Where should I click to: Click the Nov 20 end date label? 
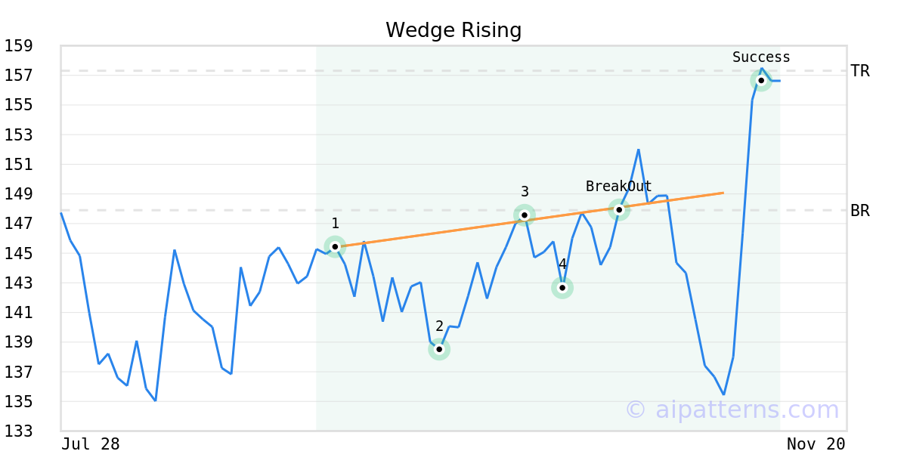coord(816,444)
